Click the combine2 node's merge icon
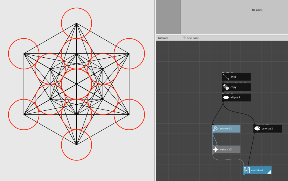Image resolution: width=288 pixels, height=181 pixels. (247, 170)
